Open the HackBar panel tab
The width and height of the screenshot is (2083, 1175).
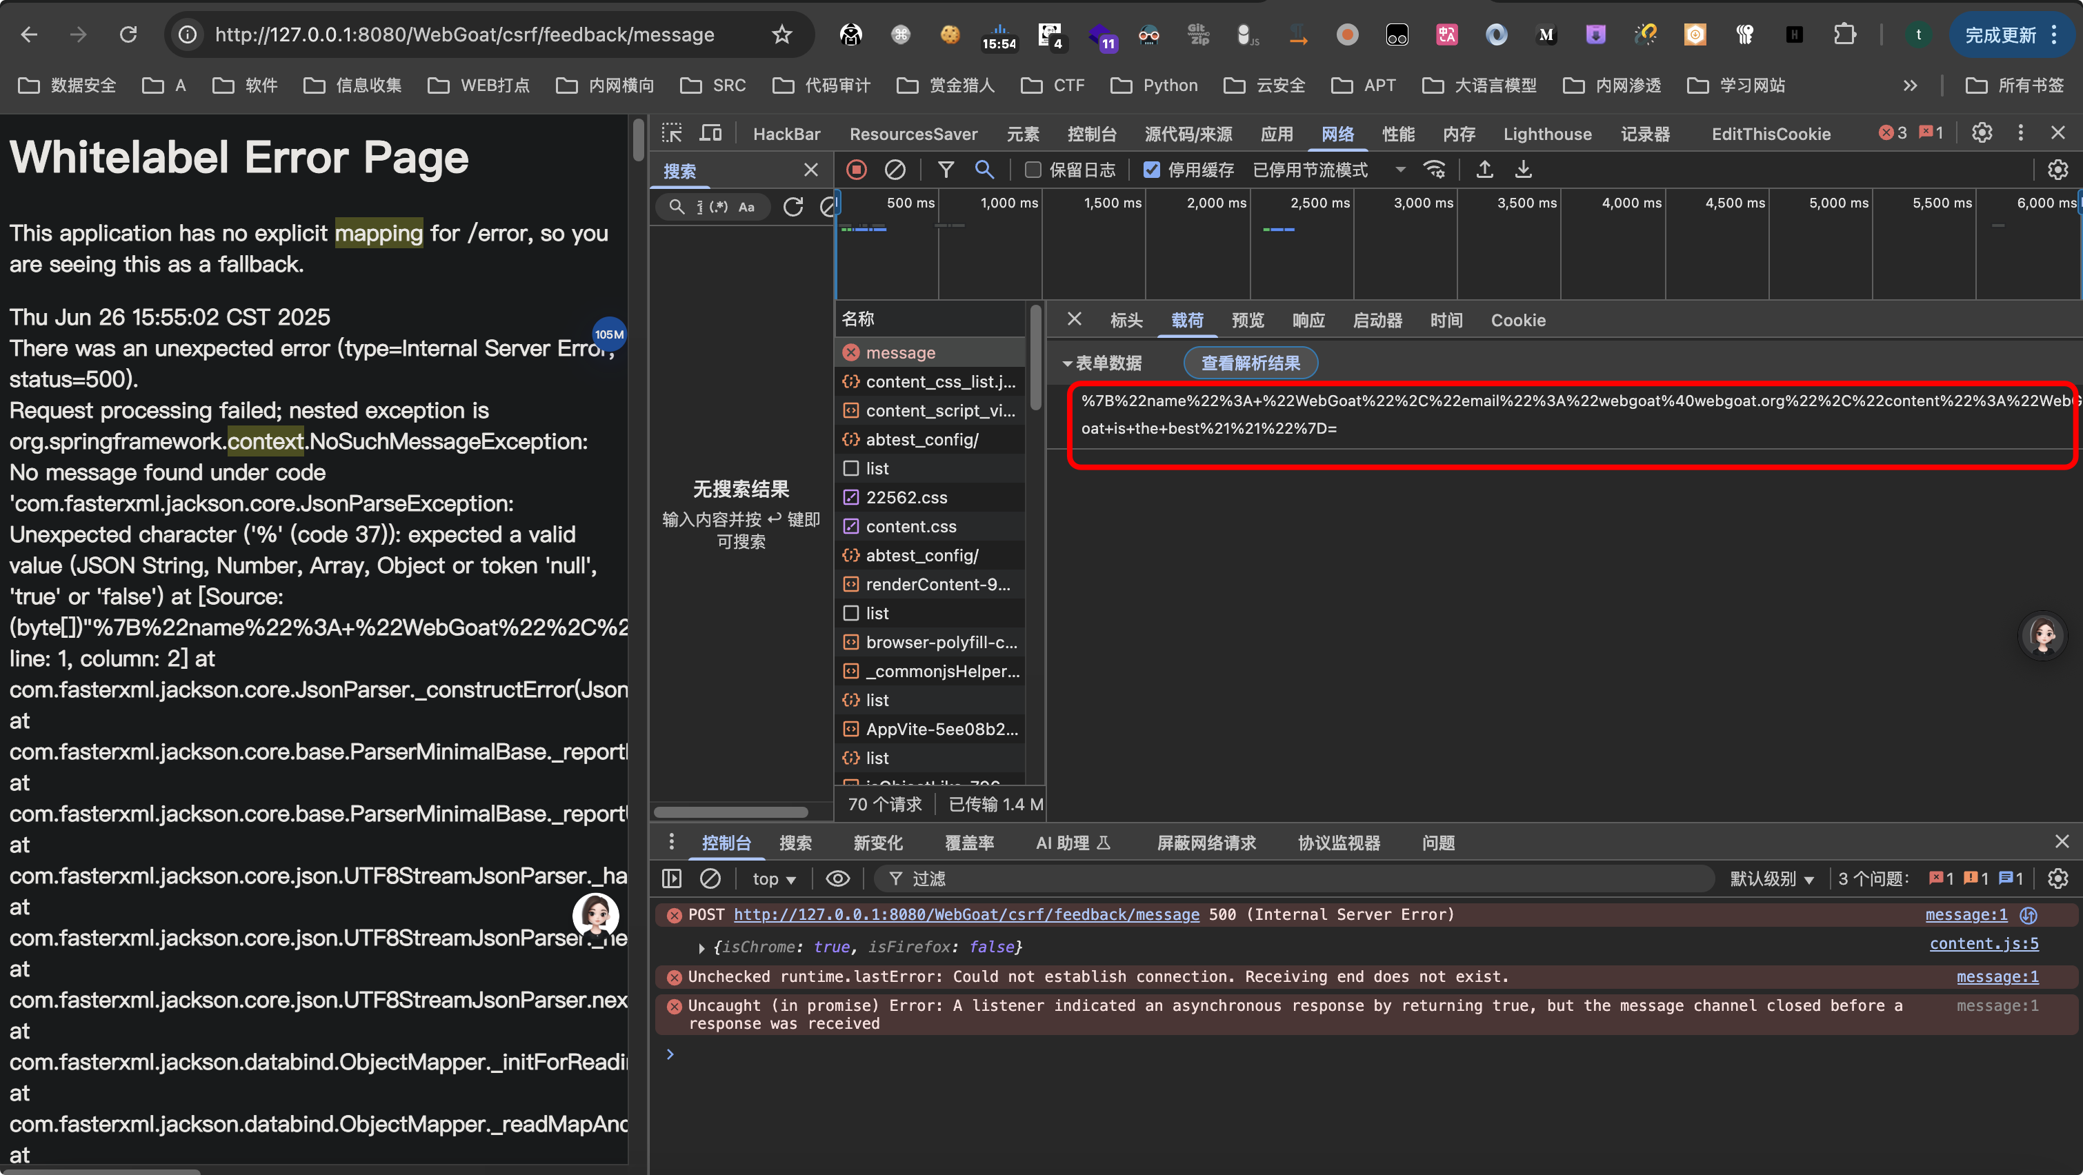point(786,134)
